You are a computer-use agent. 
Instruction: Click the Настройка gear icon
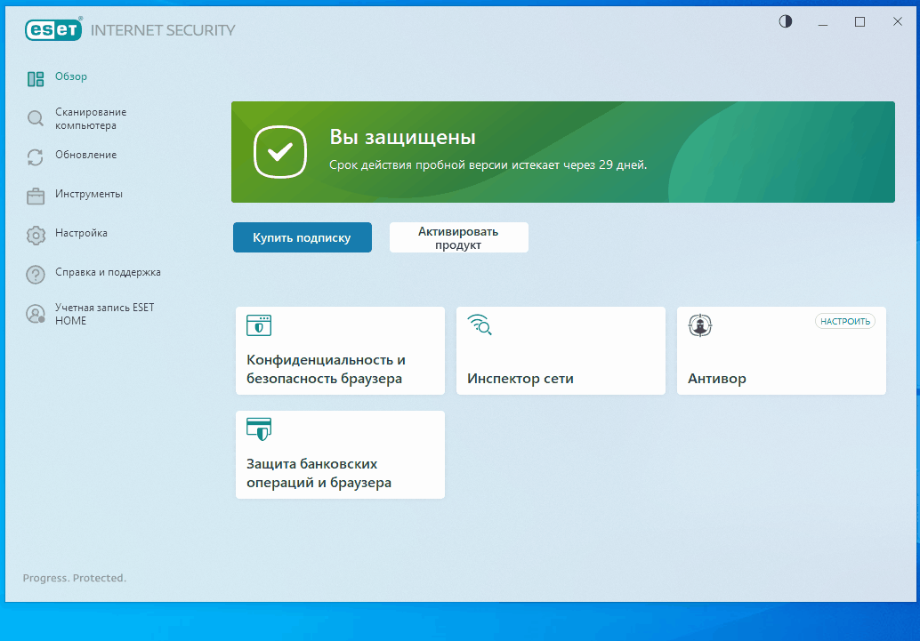click(x=36, y=236)
